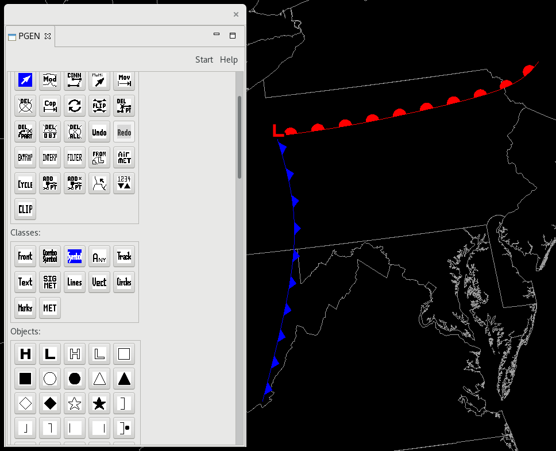
Task: Select the outlined L symbol
Action: (99, 354)
